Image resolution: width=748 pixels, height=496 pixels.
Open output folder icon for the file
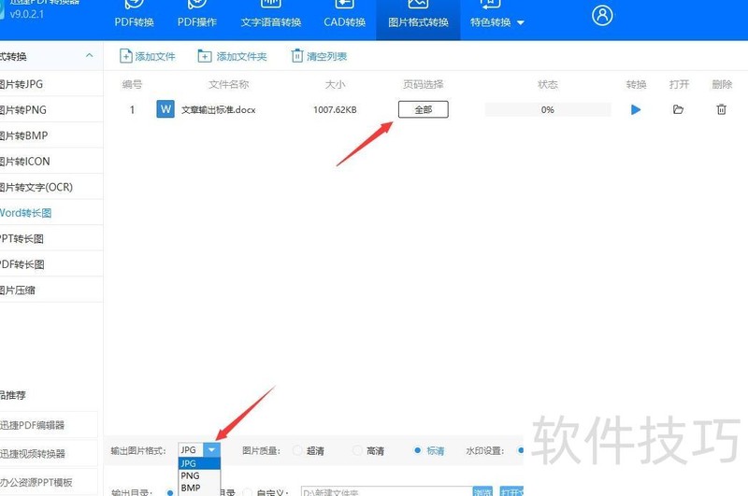[678, 109]
